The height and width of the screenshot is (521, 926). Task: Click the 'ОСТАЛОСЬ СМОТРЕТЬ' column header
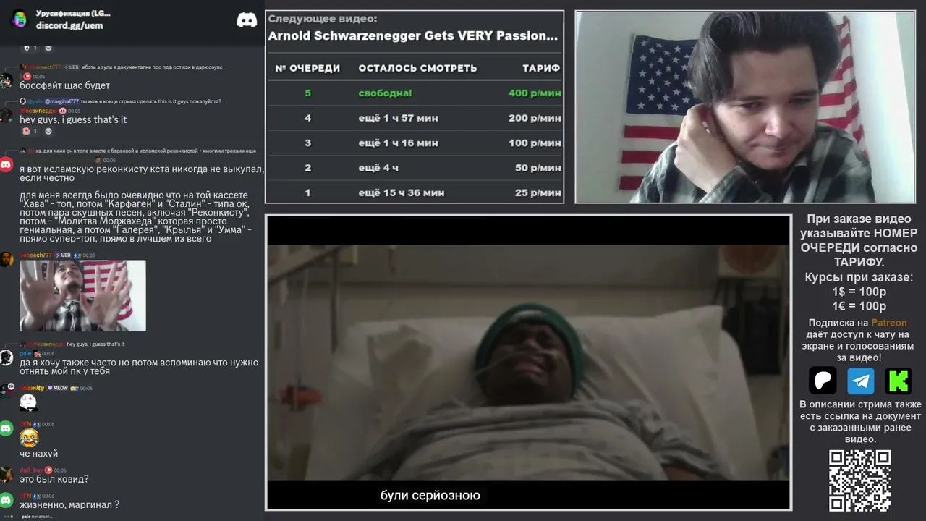pos(417,68)
